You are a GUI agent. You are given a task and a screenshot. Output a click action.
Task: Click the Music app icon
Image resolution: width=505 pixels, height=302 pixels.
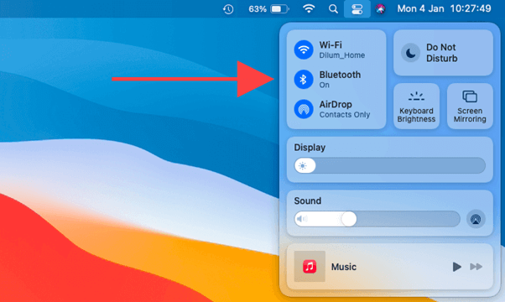click(x=310, y=267)
